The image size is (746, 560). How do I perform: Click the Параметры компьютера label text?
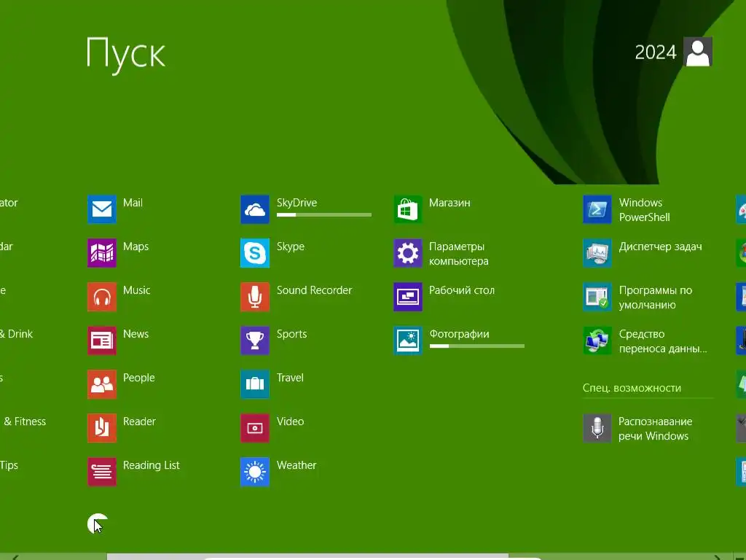tap(459, 254)
